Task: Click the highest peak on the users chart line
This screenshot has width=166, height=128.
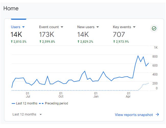Action: (138, 56)
